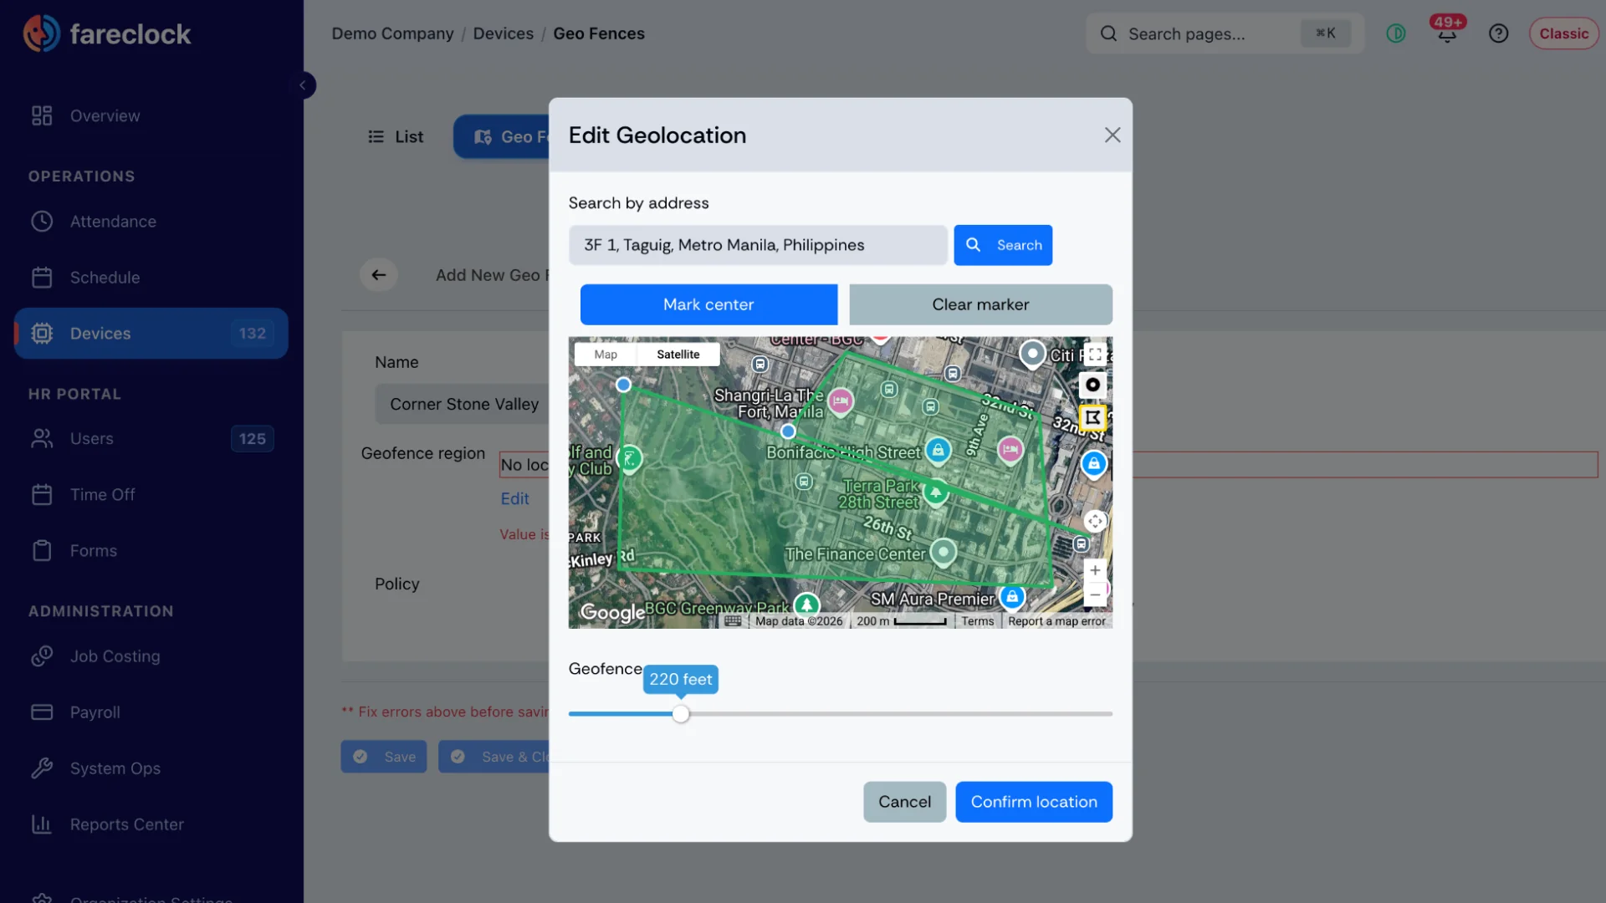Click the polygon vertex near Shangri-La
The width and height of the screenshot is (1606, 903).
(x=787, y=431)
